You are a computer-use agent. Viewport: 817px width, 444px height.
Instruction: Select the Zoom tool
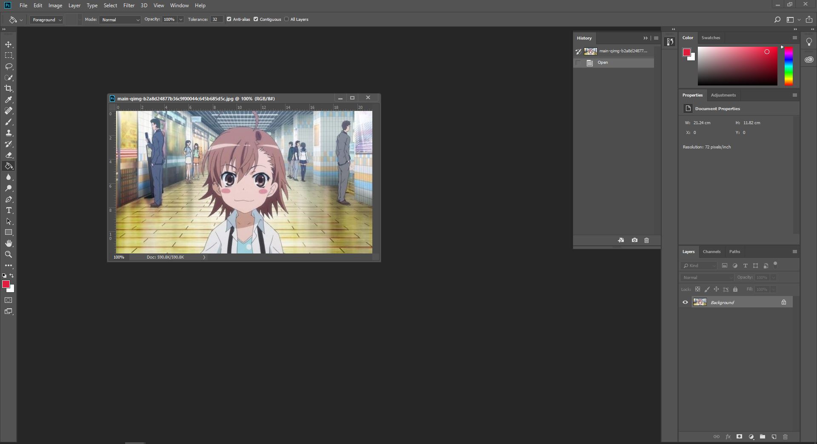pyautogui.click(x=9, y=255)
